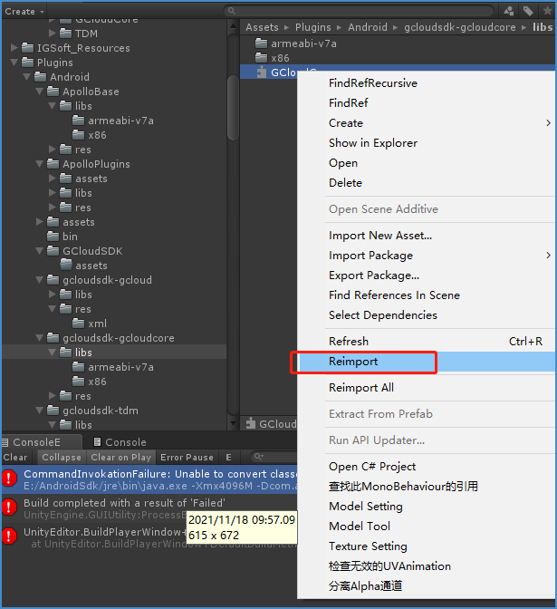Click error icon beside Build completed message
Viewport: 557px width, 609px height.
pyautogui.click(x=9, y=507)
